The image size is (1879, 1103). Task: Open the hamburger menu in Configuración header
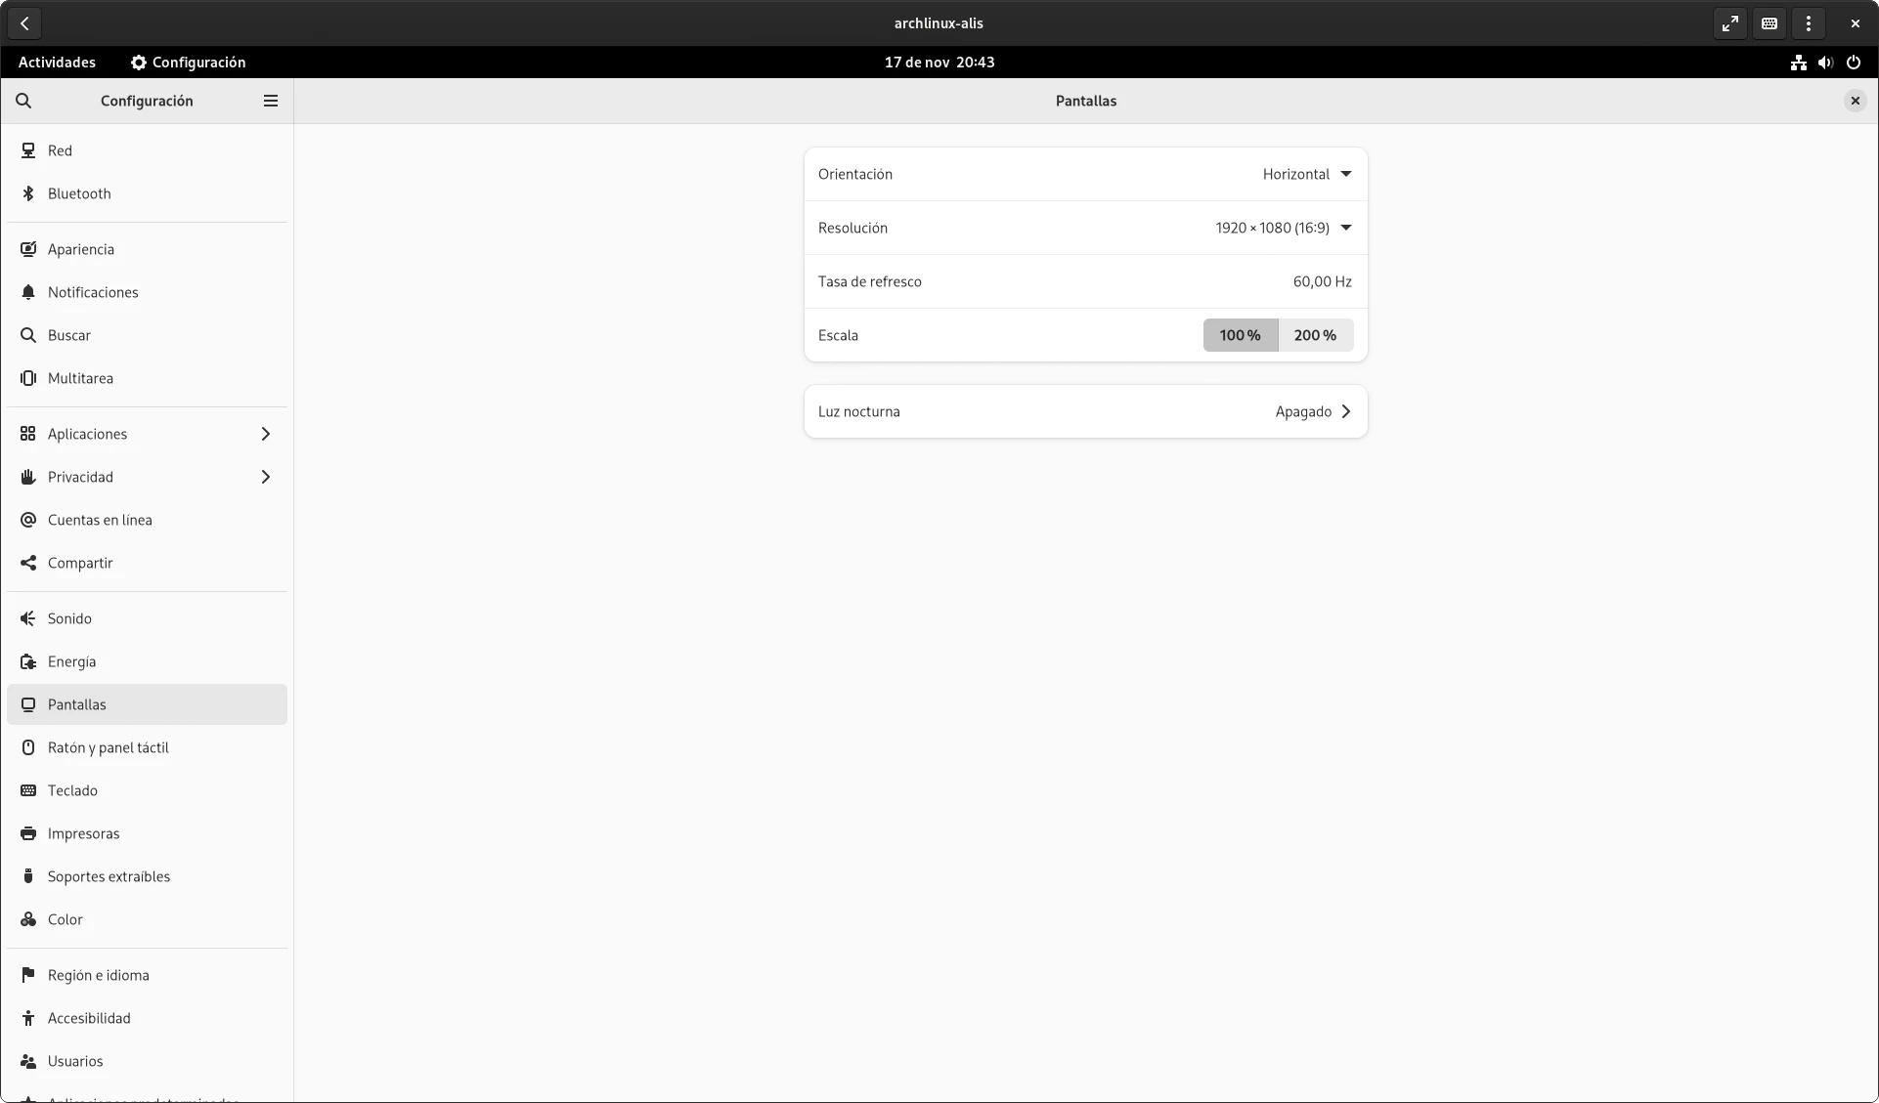(x=271, y=101)
